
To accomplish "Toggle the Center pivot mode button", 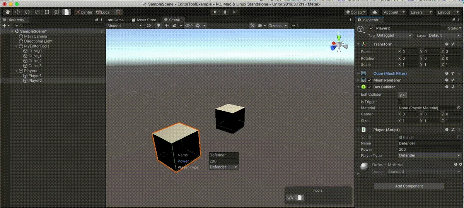I will tap(84, 12).
